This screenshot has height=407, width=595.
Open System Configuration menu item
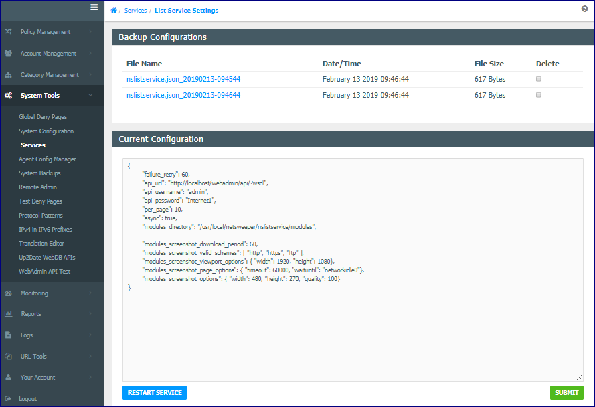(46, 131)
